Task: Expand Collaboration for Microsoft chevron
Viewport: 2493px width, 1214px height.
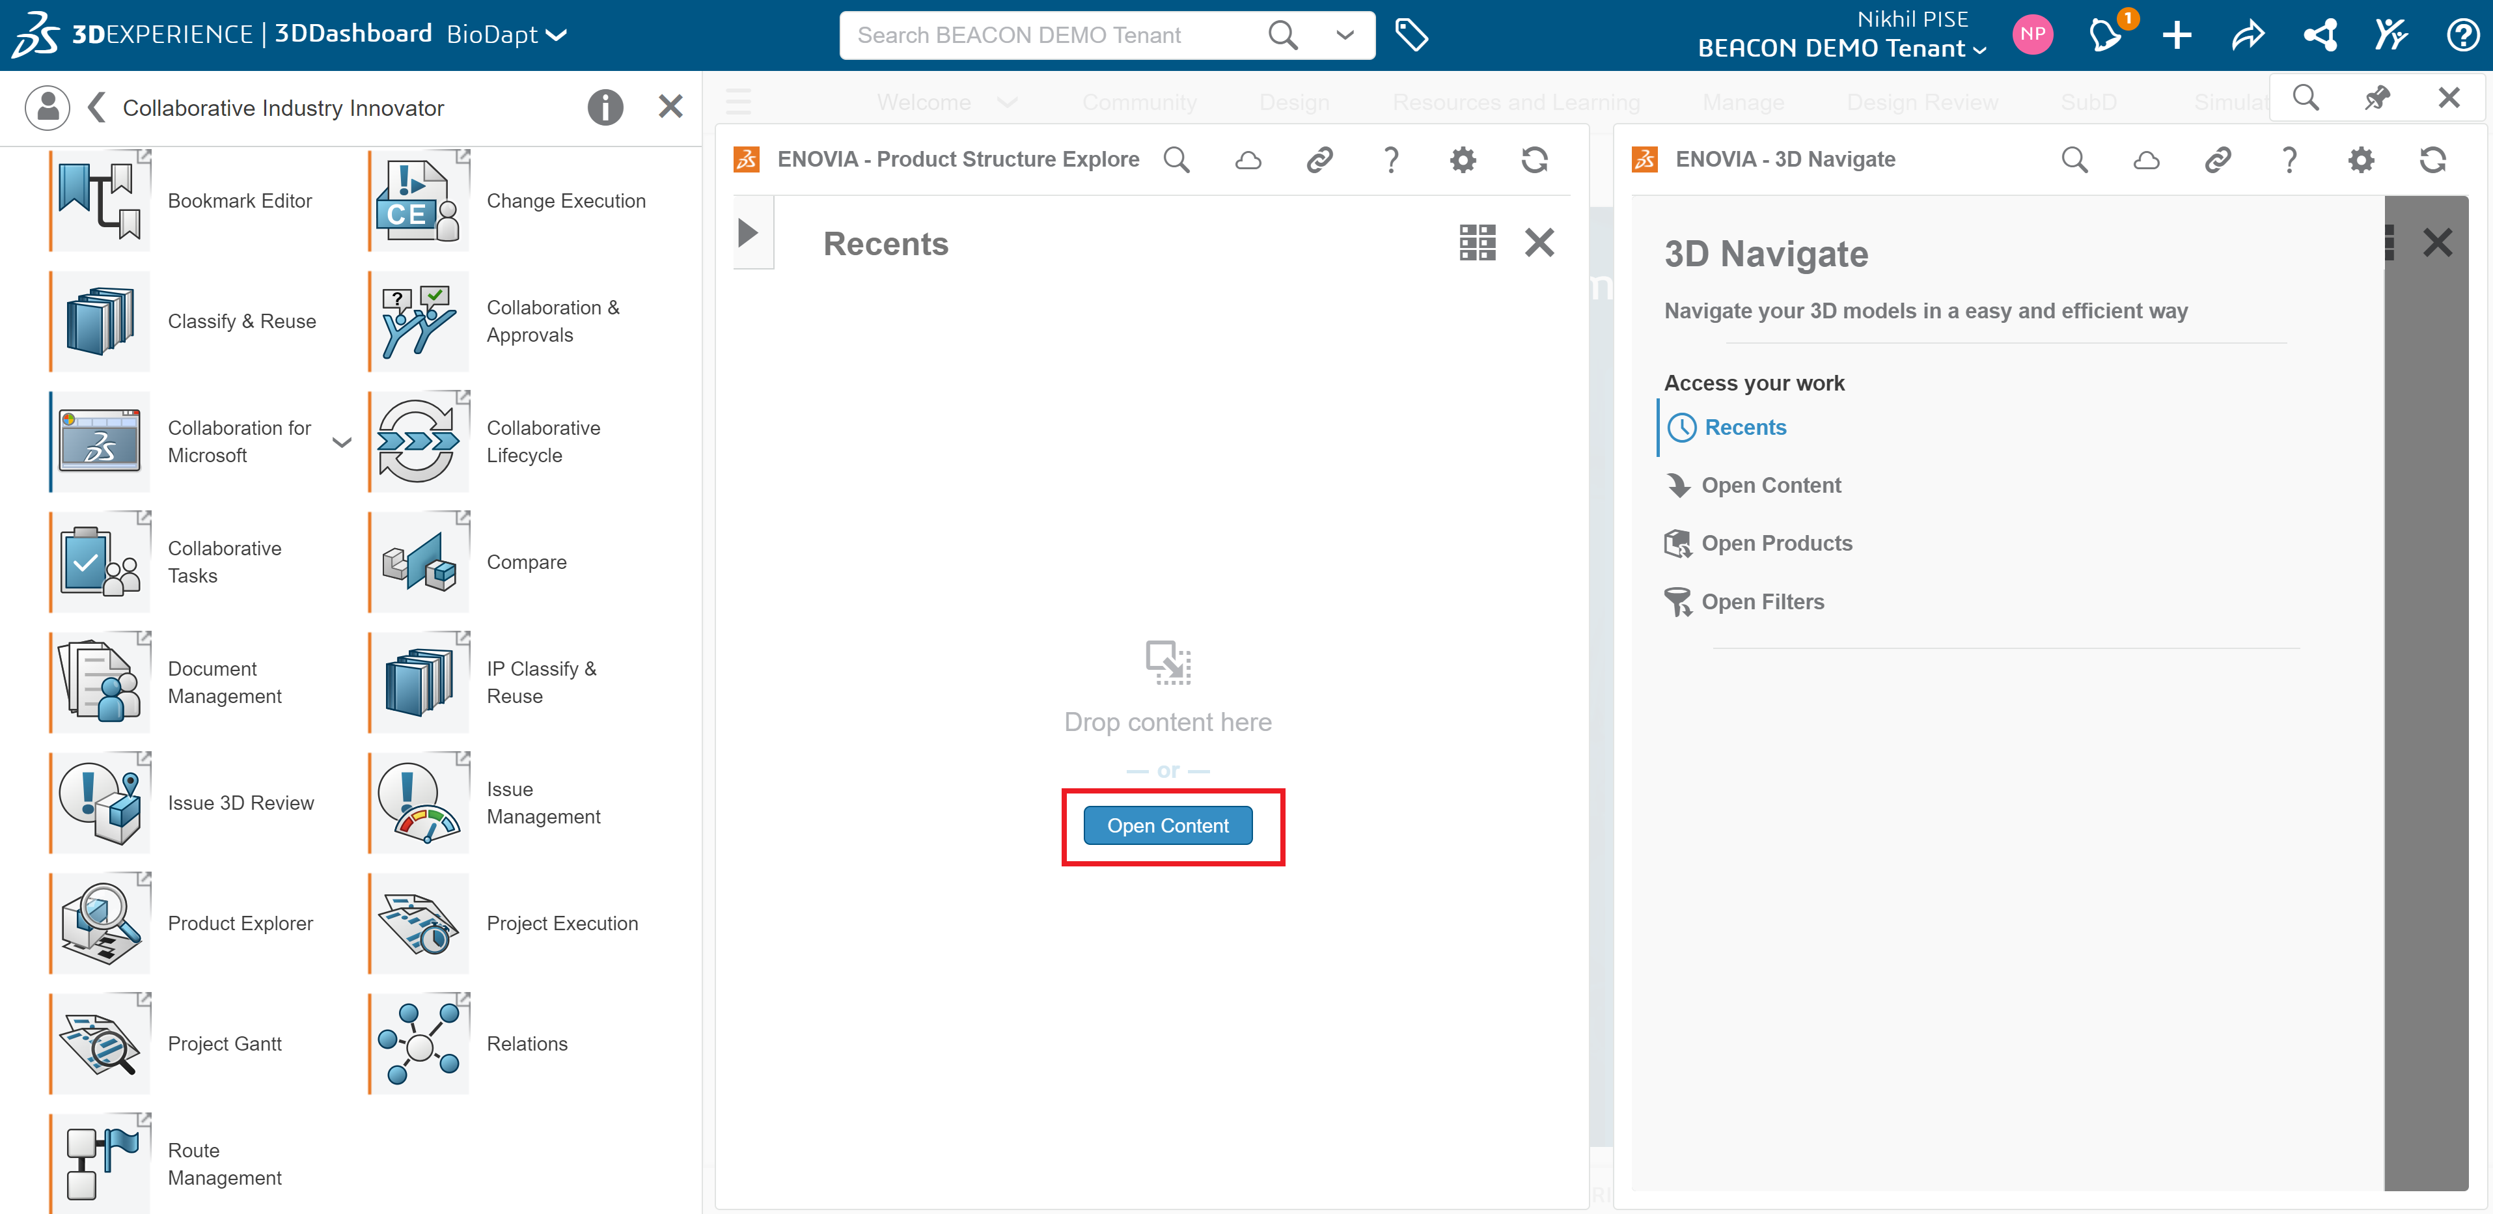Action: tap(342, 443)
